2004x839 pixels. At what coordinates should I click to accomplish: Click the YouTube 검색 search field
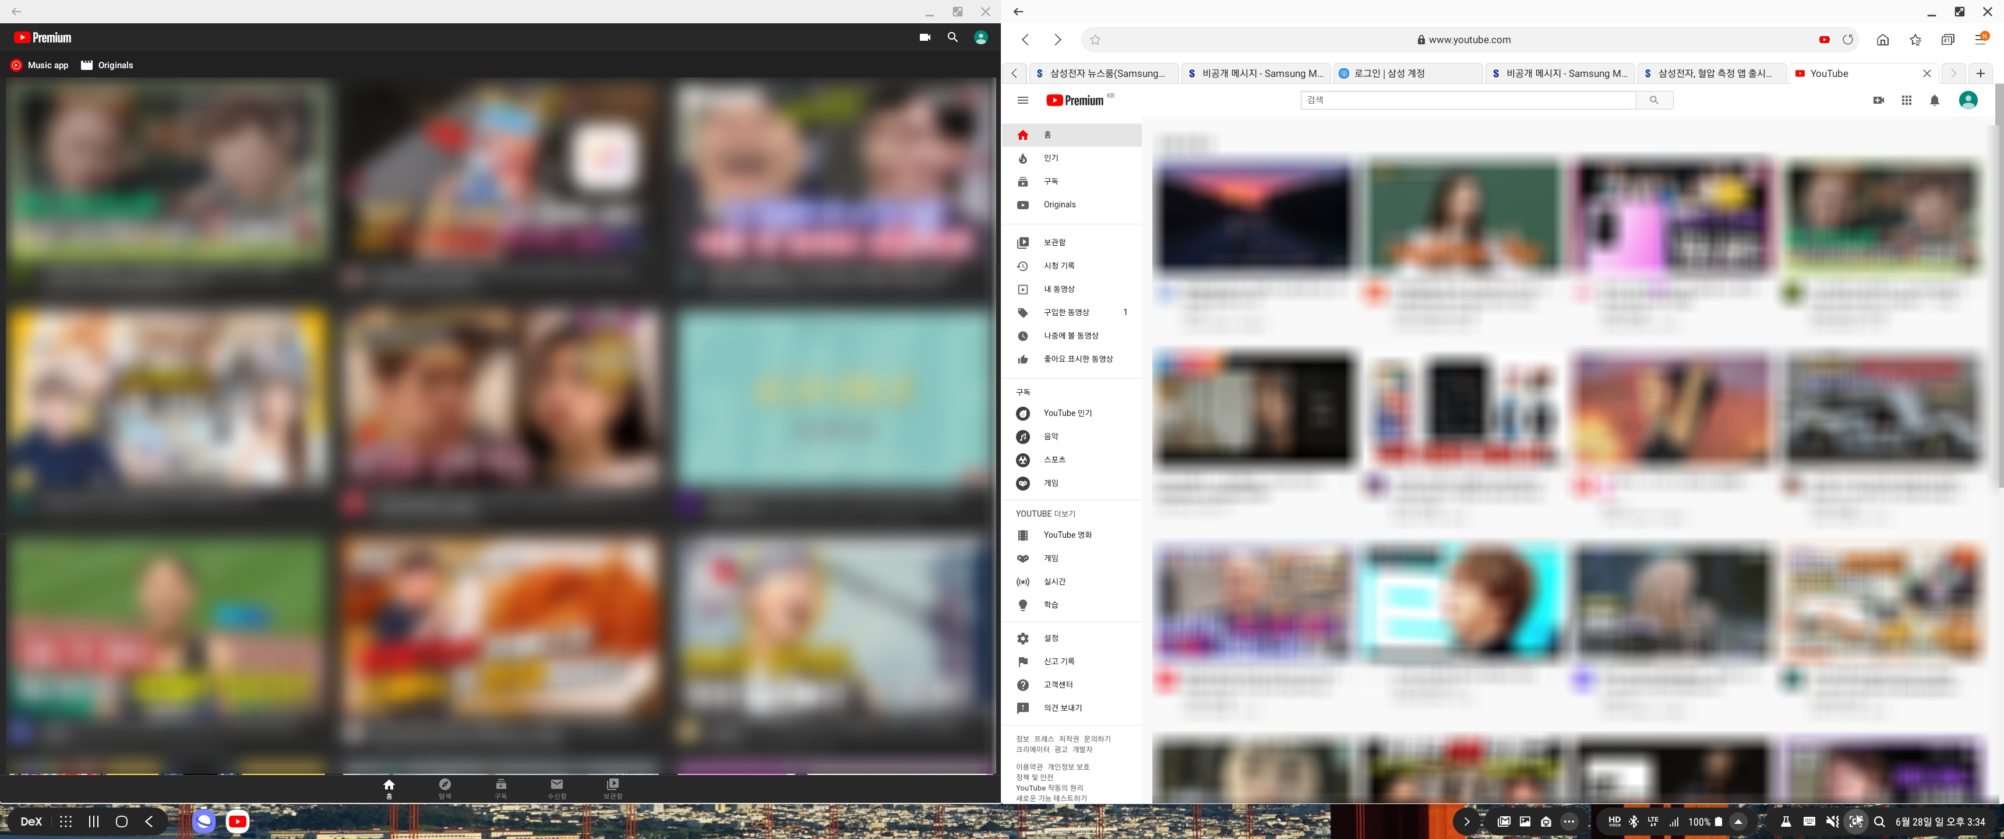point(1467,100)
